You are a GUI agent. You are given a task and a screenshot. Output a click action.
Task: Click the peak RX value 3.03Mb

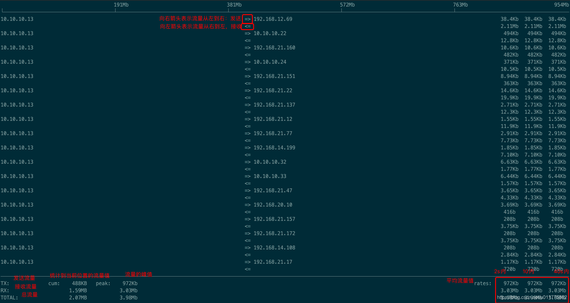point(129,290)
